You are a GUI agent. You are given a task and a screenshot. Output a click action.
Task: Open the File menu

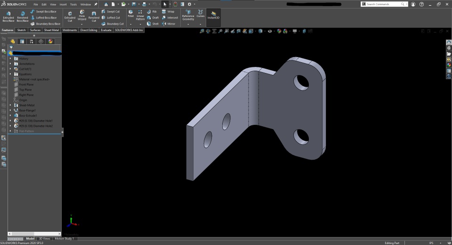click(x=35, y=4)
